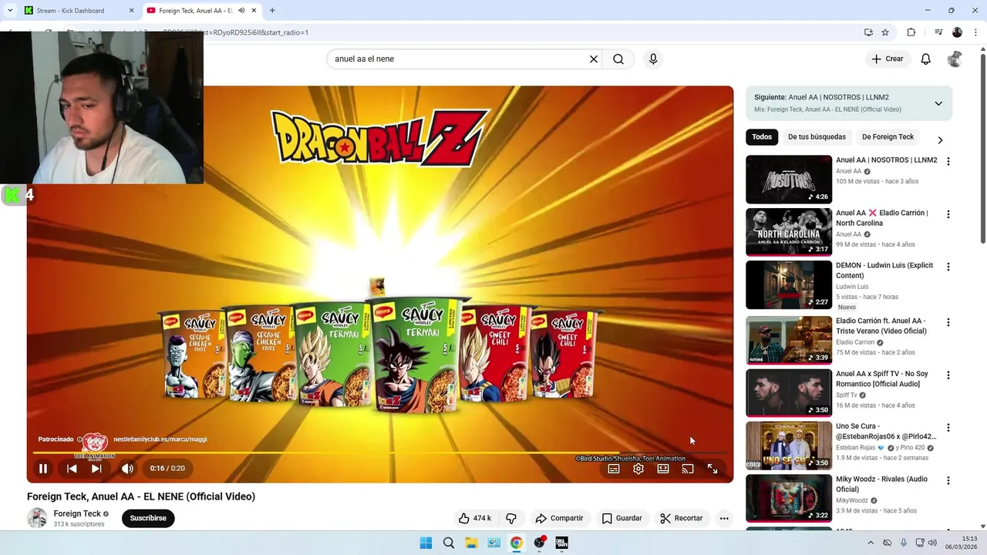The image size is (987, 555).
Task: Click the Guardar save button
Action: tap(622, 518)
